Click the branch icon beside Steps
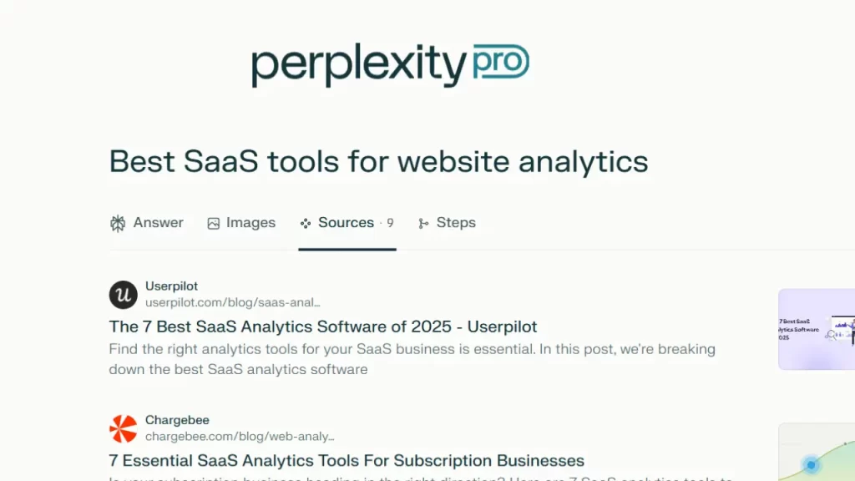Viewport: 855px width, 481px height. point(423,223)
